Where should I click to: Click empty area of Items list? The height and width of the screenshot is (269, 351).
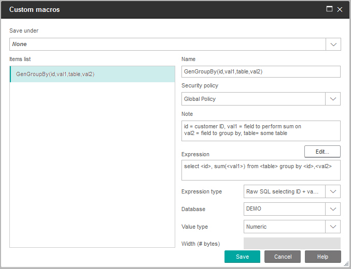92,166
